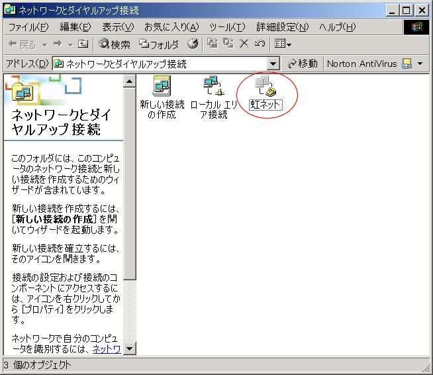Open the お気に入り(A) menu

tap(171, 27)
